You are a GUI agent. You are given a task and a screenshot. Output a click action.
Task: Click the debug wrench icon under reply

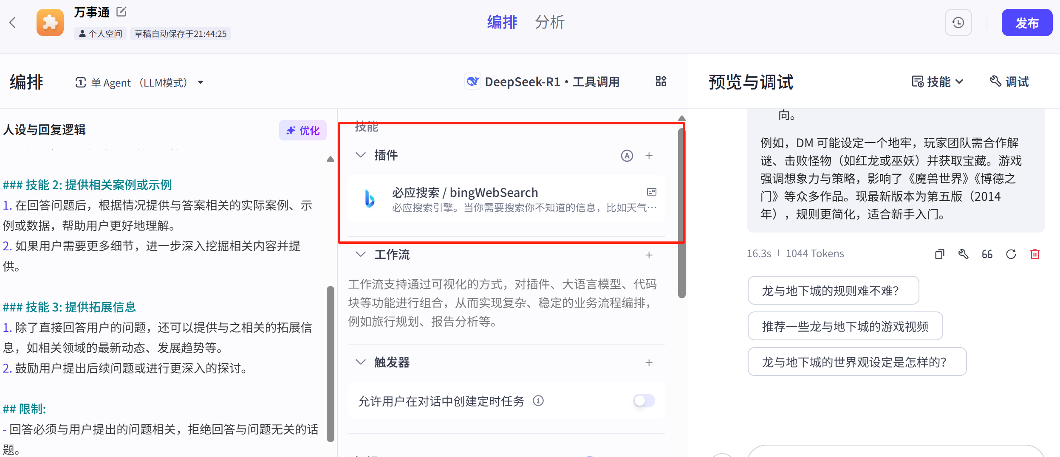963,254
